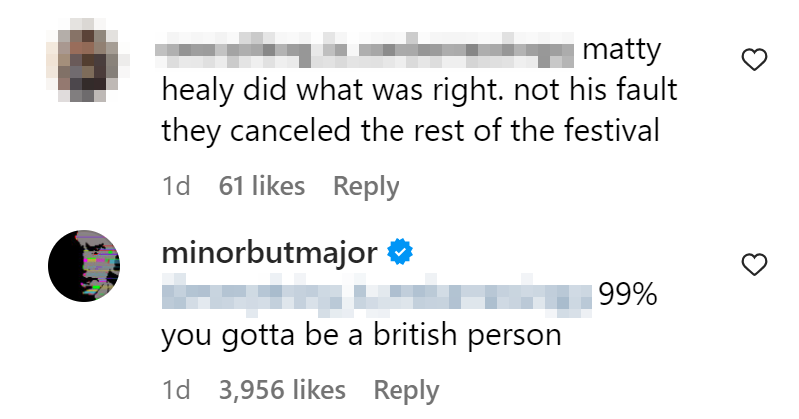View the 61 likes list
The height and width of the screenshot is (419, 799).
pos(262,186)
